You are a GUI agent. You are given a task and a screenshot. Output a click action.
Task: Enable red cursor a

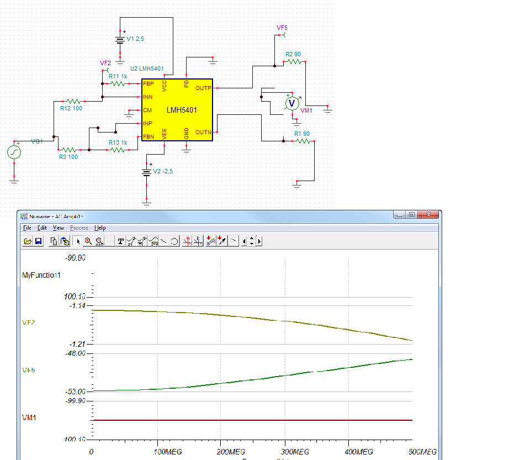point(188,241)
